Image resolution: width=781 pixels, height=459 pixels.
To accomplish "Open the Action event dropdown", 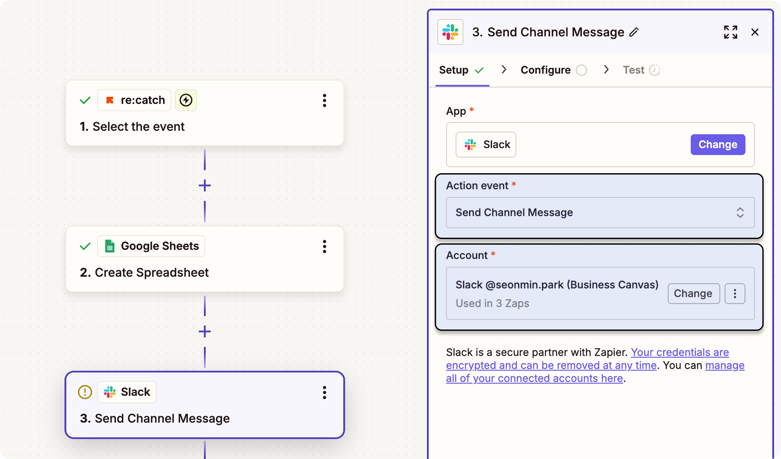I will (600, 212).
